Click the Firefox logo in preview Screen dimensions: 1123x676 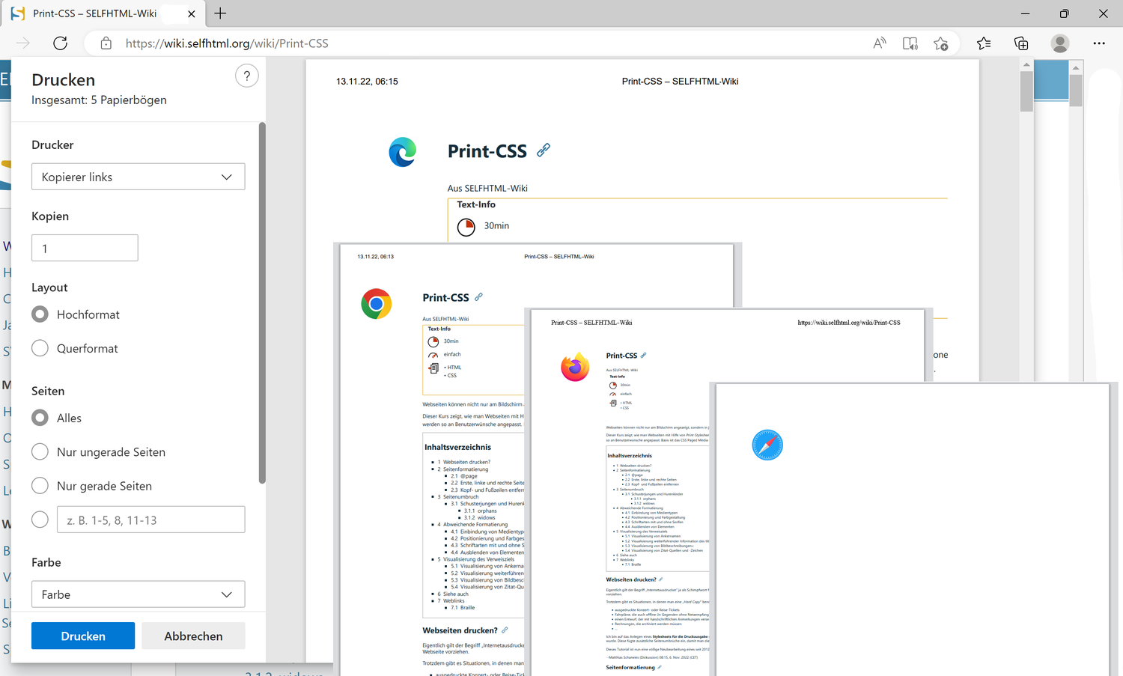575,367
